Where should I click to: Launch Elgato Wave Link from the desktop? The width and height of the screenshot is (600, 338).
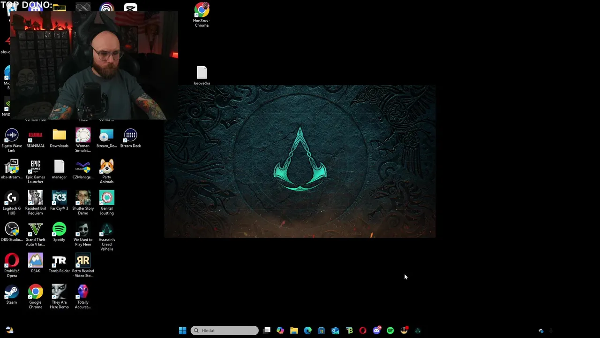click(12, 140)
